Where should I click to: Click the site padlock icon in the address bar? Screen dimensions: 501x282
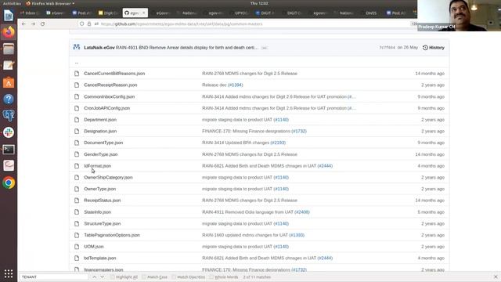pos(89,24)
